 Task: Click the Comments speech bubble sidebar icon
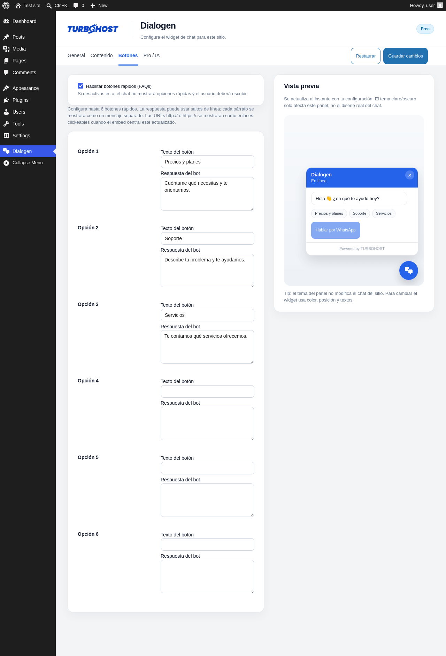pyautogui.click(x=6, y=73)
